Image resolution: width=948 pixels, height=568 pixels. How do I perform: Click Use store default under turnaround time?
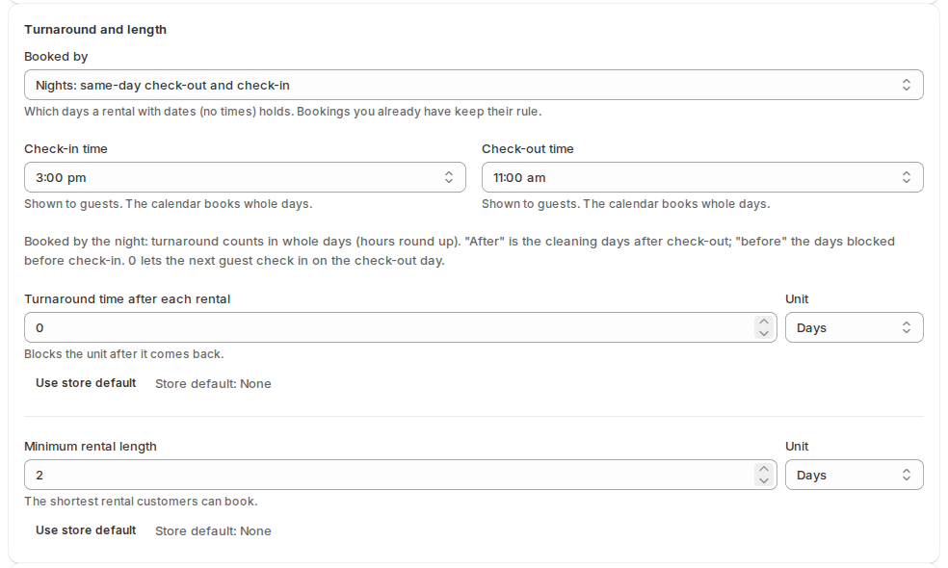(x=86, y=383)
